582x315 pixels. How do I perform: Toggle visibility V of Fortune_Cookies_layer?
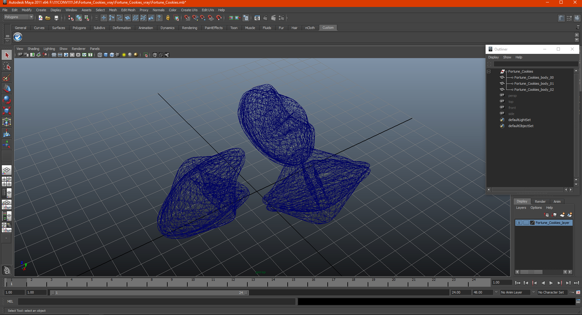coord(519,223)
